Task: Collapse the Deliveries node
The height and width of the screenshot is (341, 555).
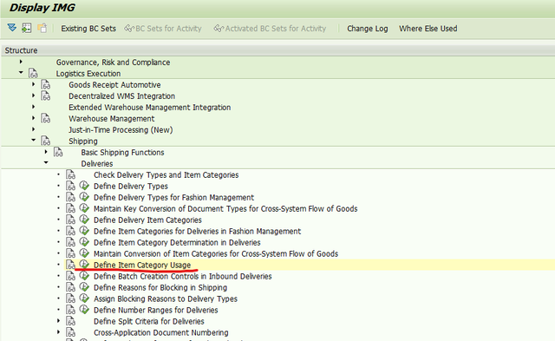Action: click(46, 163)
